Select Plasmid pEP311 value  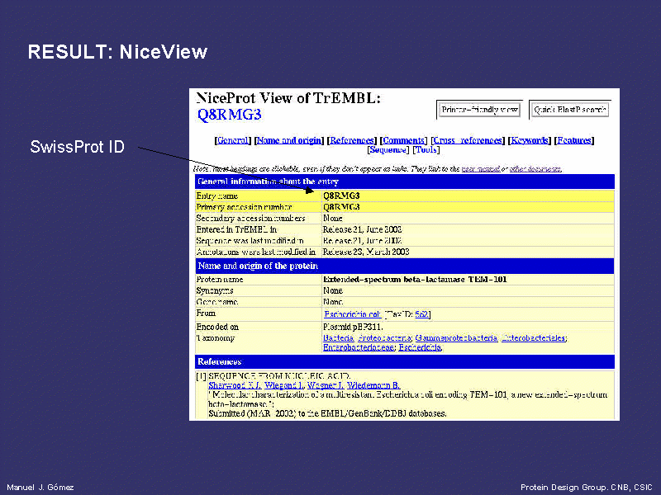pyautogui.click(x=353, y=327)
